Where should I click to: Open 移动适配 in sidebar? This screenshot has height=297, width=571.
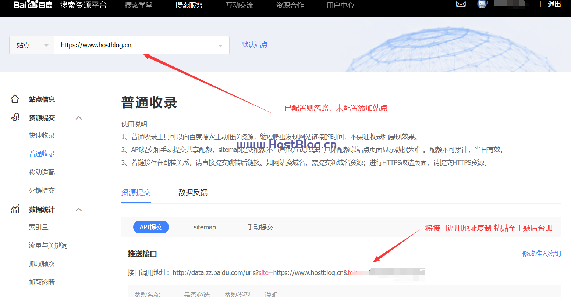click(x=42, y=172)
